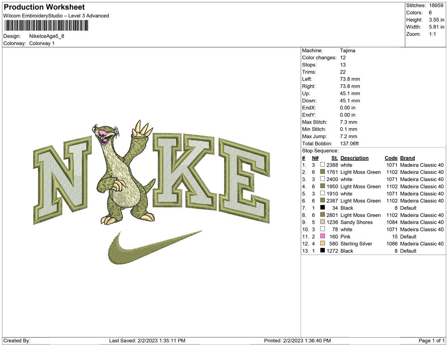448x345 pixels.
Task: Click the code '1086' in row 12
Action: point(392,244)
